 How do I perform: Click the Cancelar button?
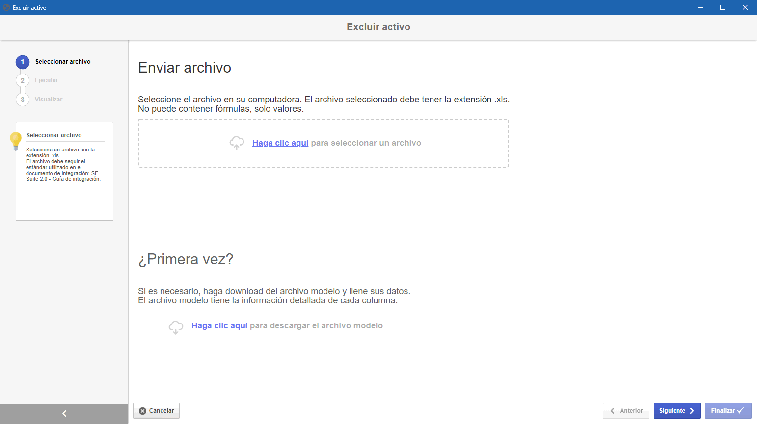(x=157, y=411)
